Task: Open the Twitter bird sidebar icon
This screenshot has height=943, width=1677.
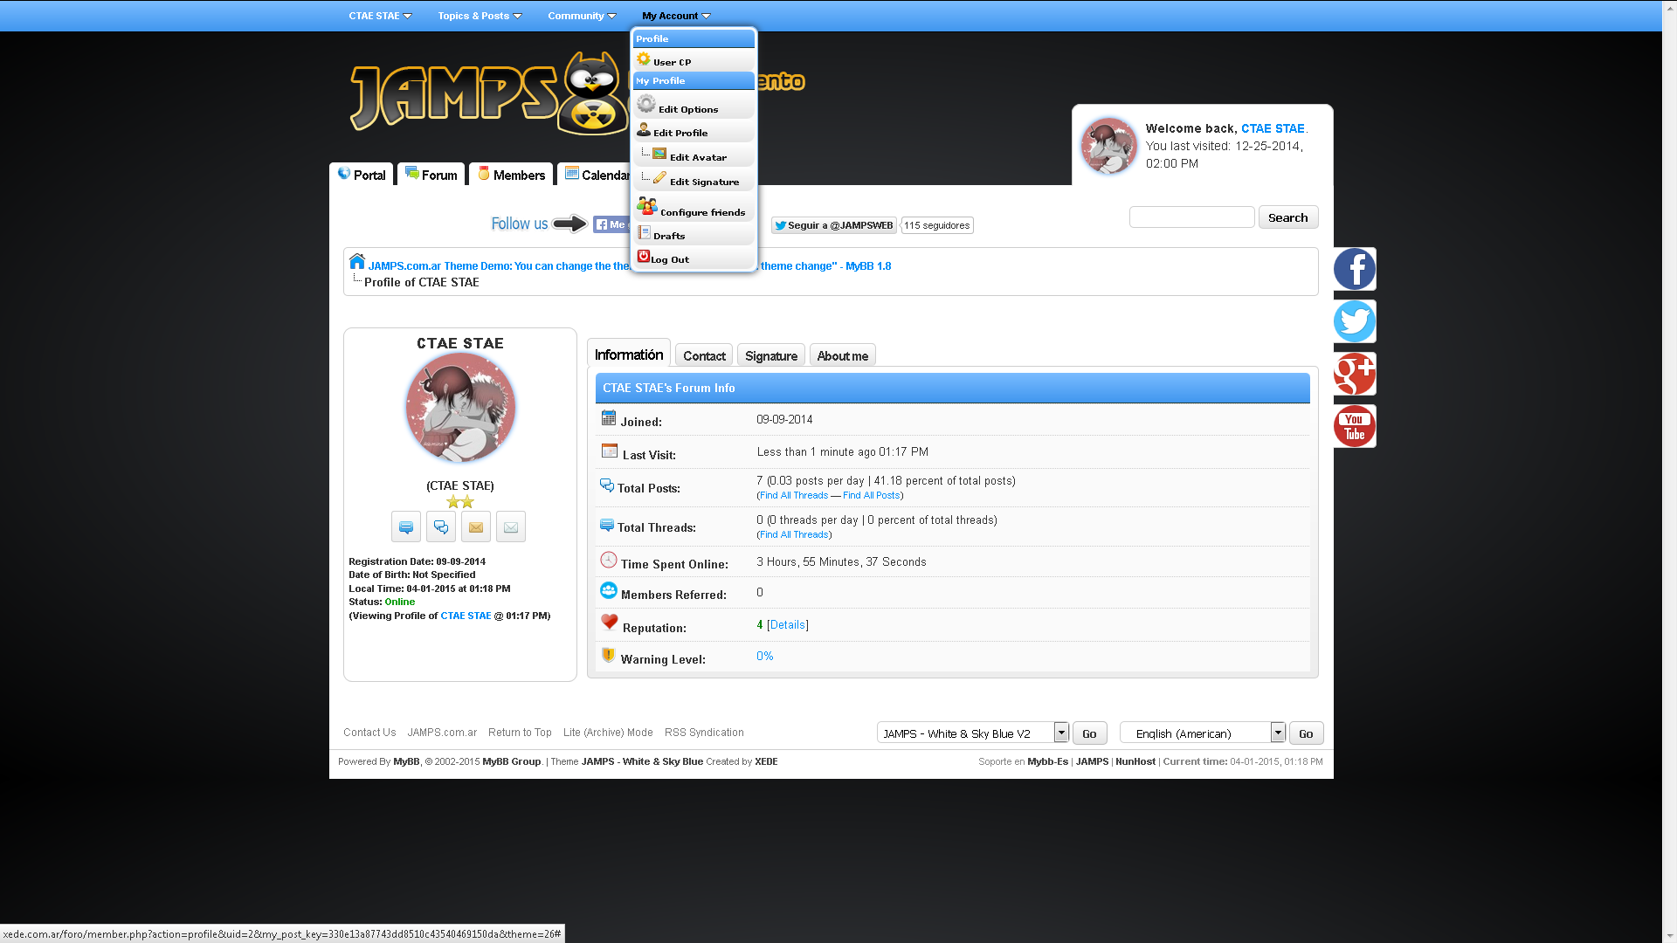Action: [1354, 321]
